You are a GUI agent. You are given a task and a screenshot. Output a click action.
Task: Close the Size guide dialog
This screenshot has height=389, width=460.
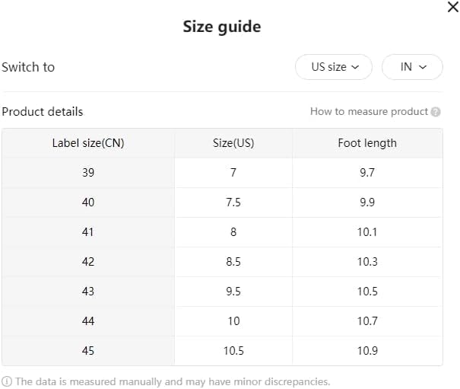(x=453, y=7)
